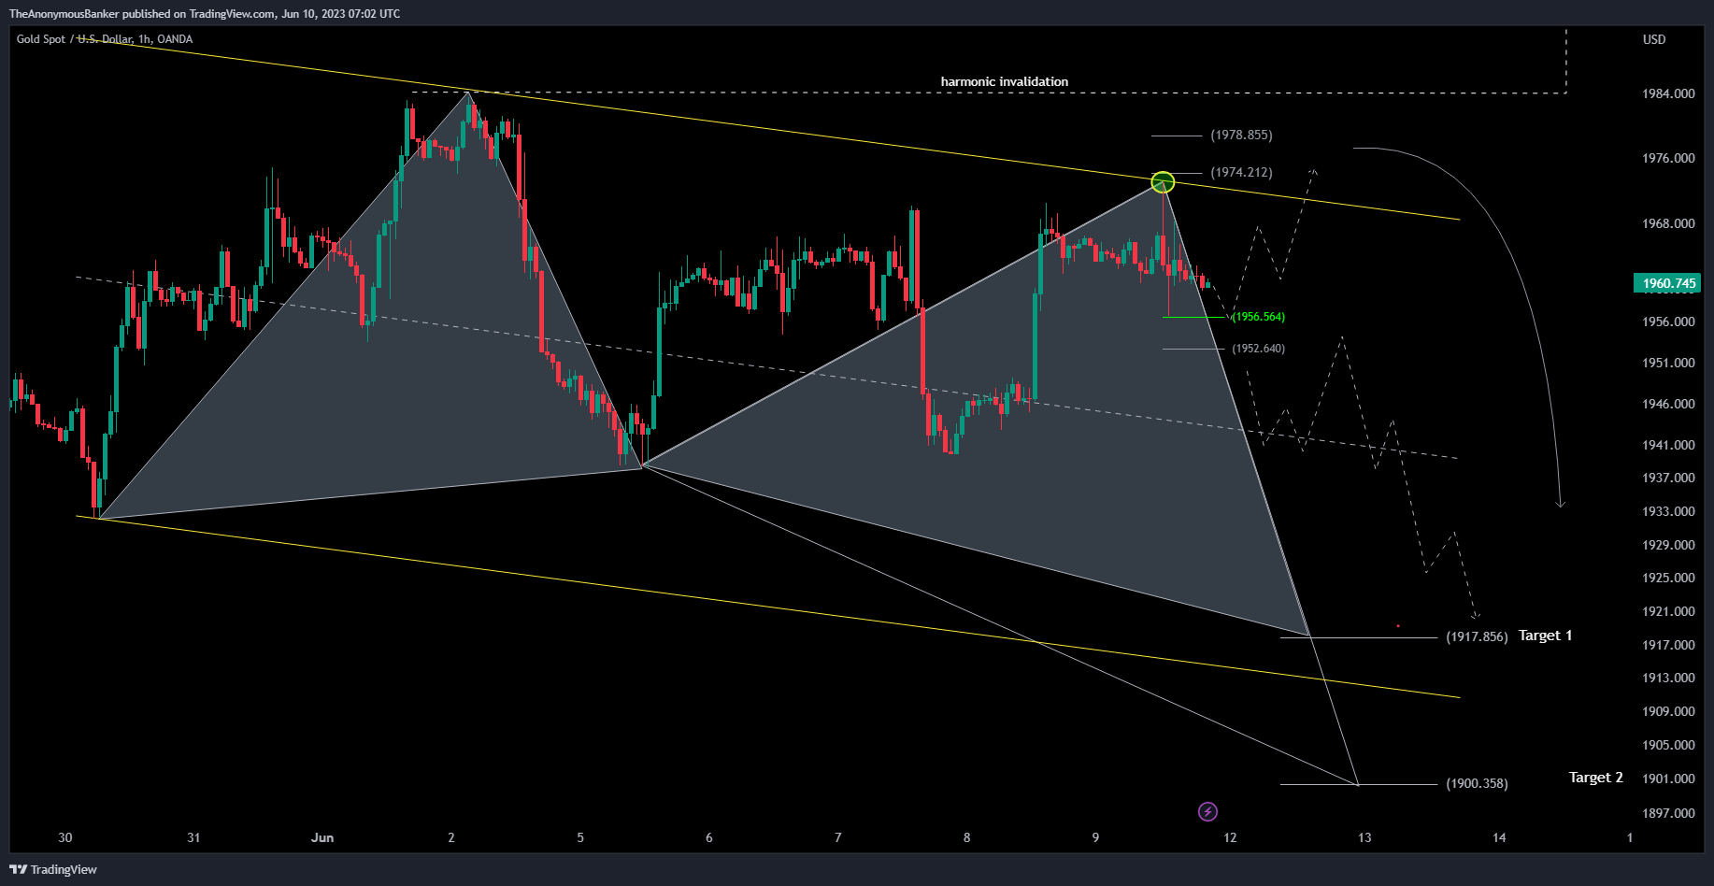Click the '12' date on the time axis

(x=1230, y=837)
